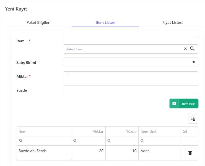Click the search icon in Yüzde filter cell

pyautogui.click(x=109, y=141)
